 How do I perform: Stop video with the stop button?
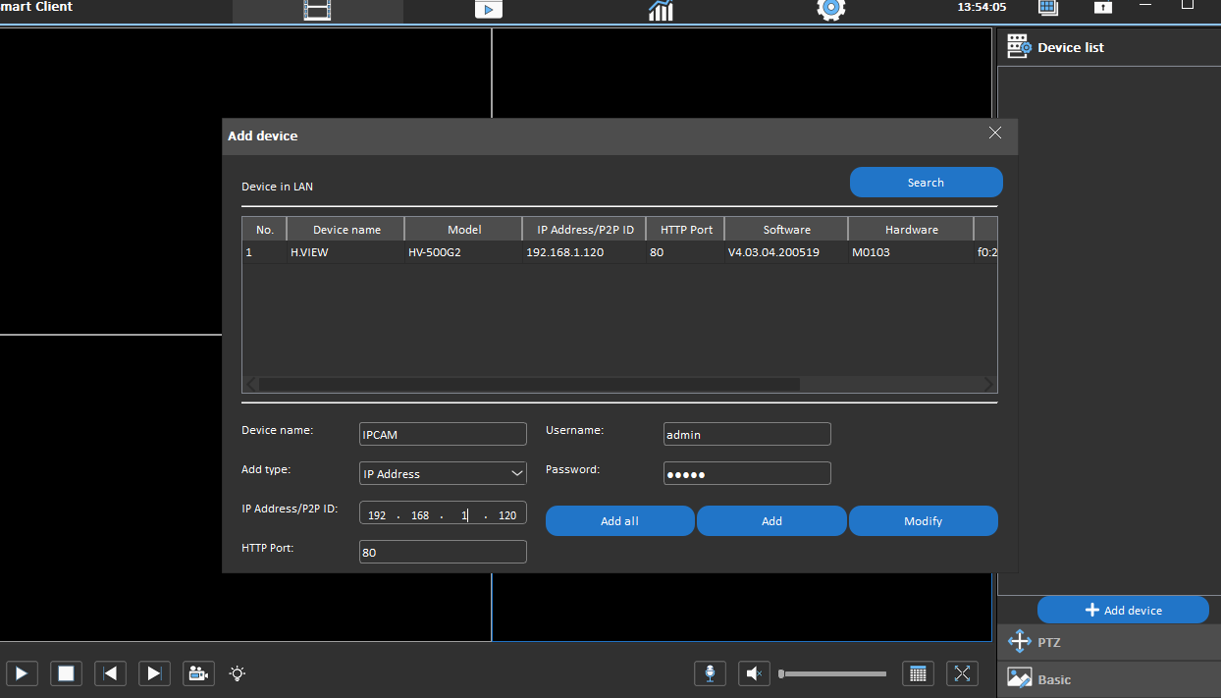(66, 673)
